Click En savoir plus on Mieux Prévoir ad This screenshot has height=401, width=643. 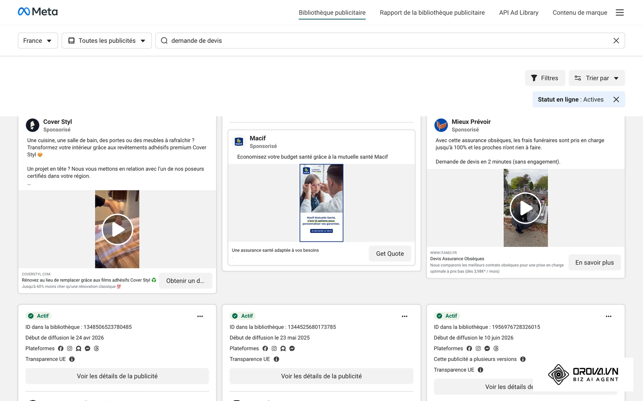click(x=594, y=263)
